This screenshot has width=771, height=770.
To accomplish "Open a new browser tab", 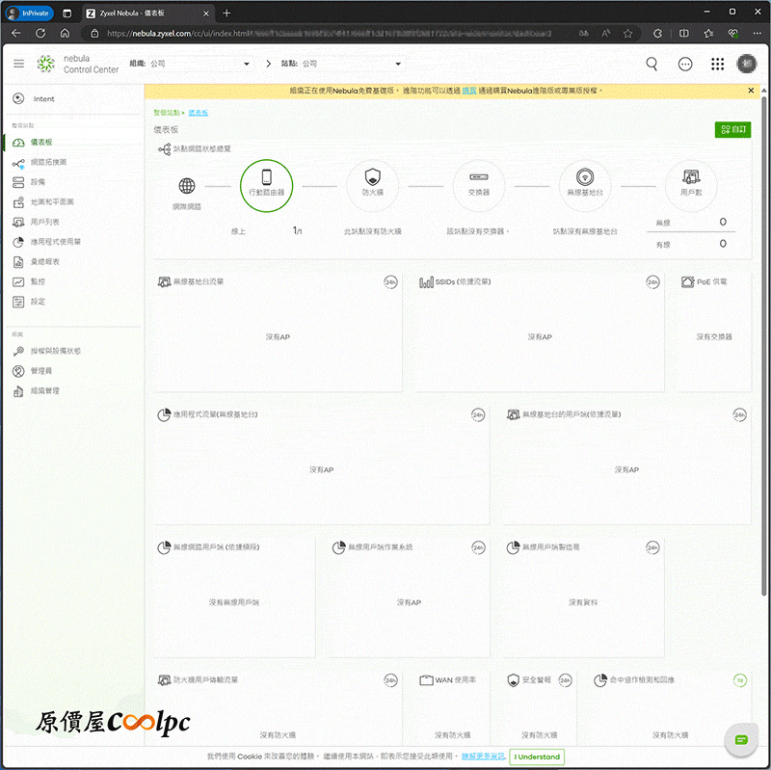I will pyautogui.click(x=226, y=13).
